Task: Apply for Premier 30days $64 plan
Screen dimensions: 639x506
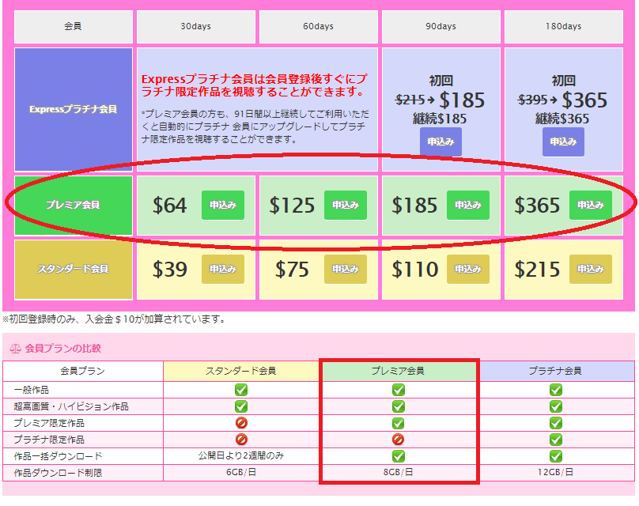Action: tap(223, 205)
